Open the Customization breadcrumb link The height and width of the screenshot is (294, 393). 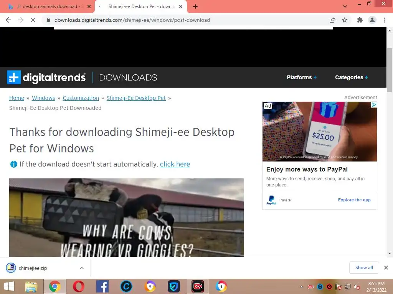tap(81, 98)
